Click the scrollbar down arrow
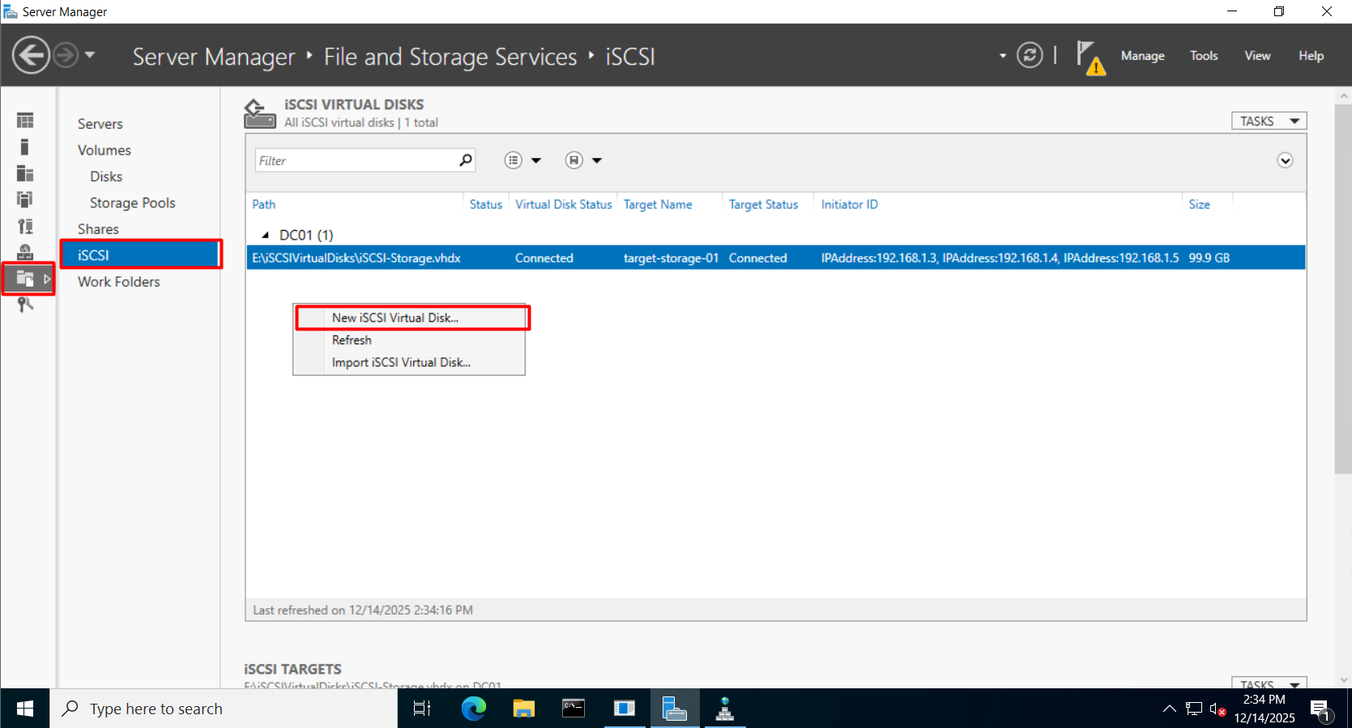The height and width of the screenshot is (728, 1352). [x=1343, y=680]
